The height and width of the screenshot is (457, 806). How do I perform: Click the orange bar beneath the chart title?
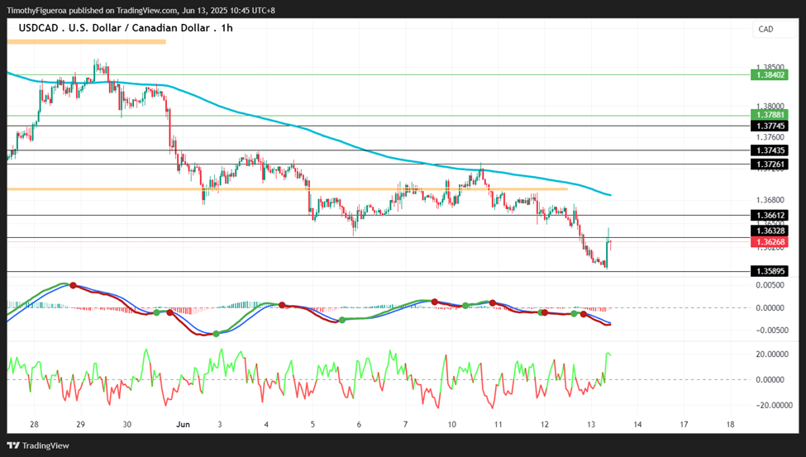pyautogui.click(x=86, y=41)
